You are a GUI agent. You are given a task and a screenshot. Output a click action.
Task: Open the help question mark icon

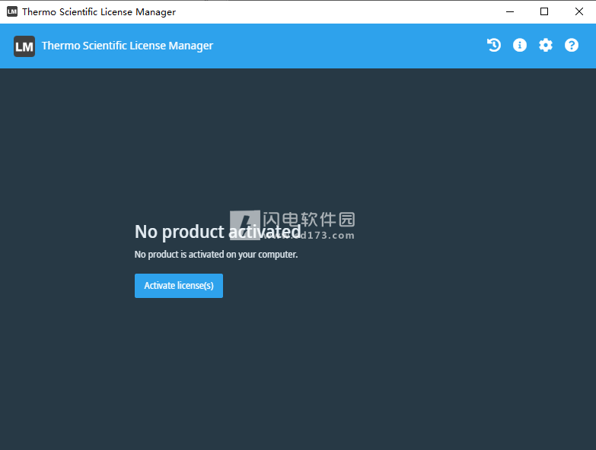coord(572,45)
